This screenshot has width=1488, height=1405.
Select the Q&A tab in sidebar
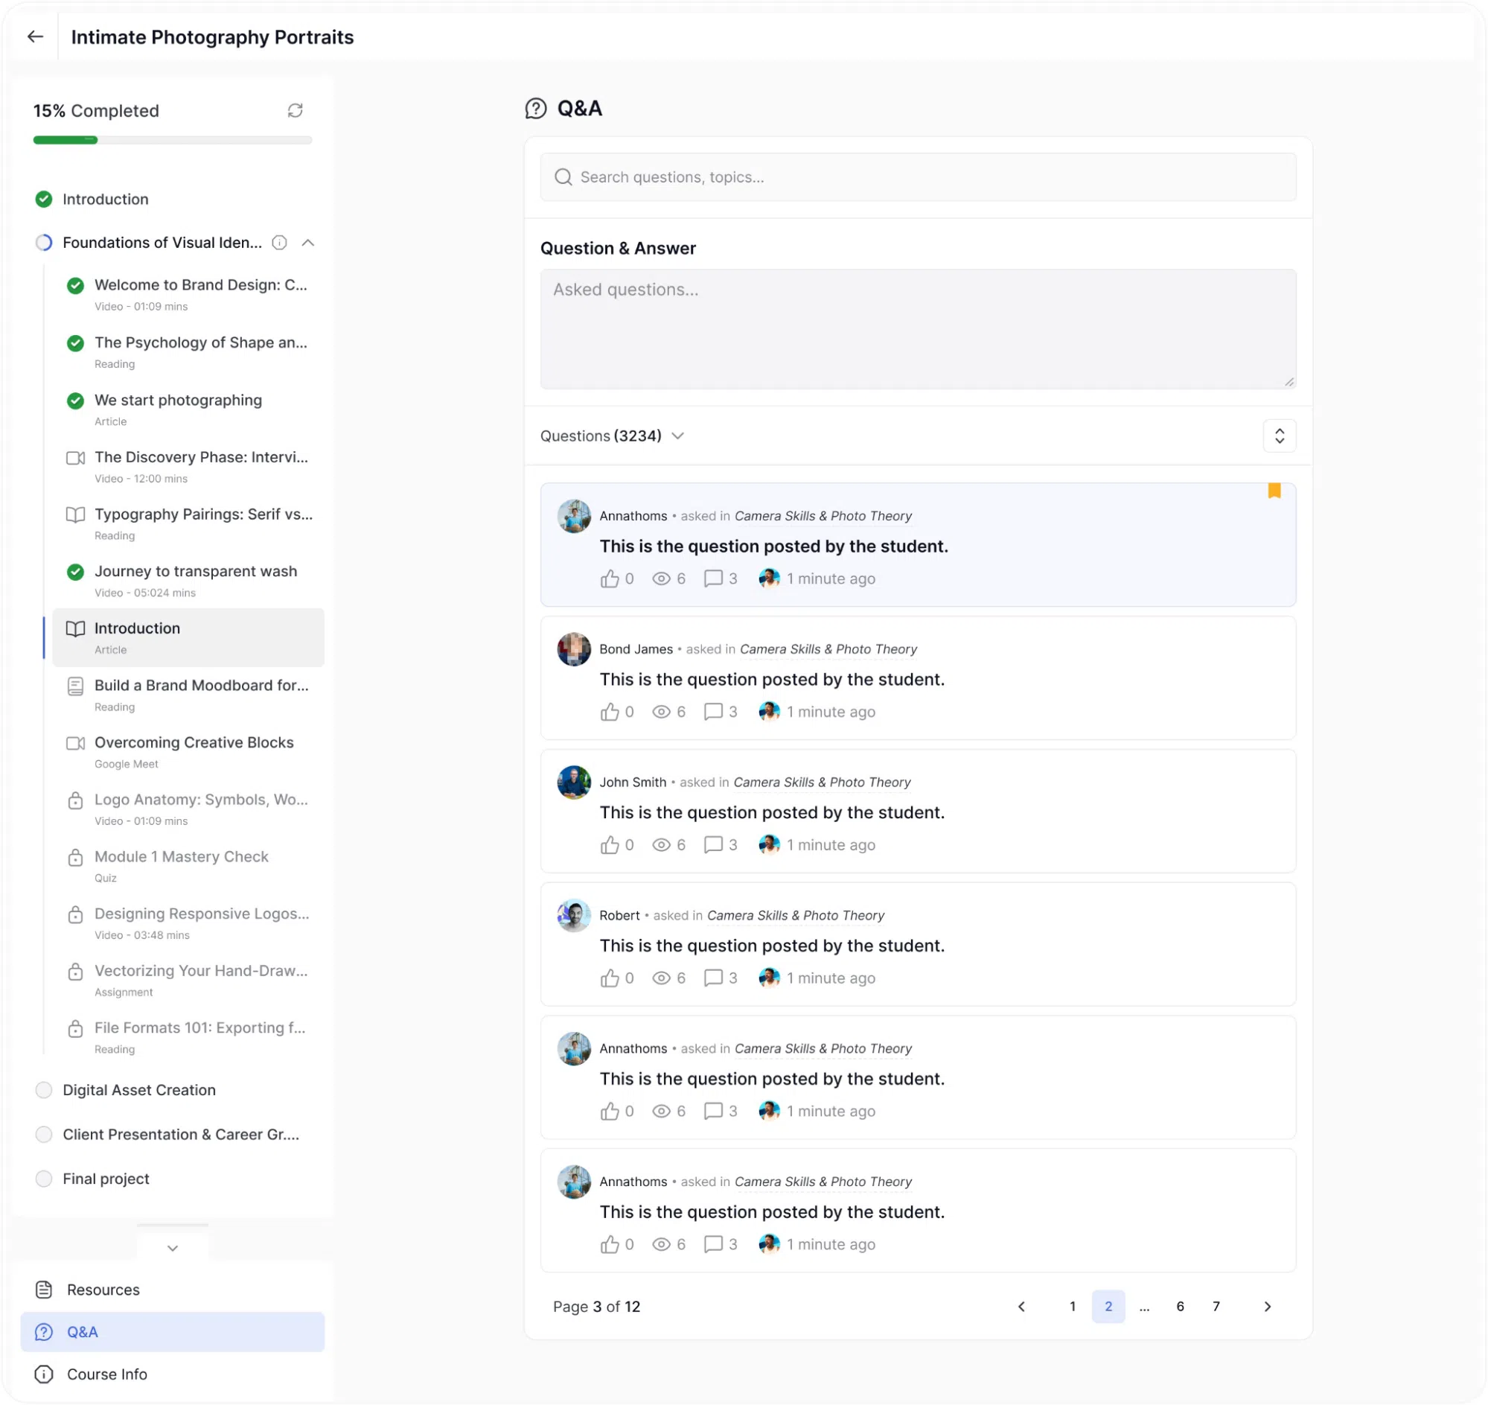tap(172, 1331)
